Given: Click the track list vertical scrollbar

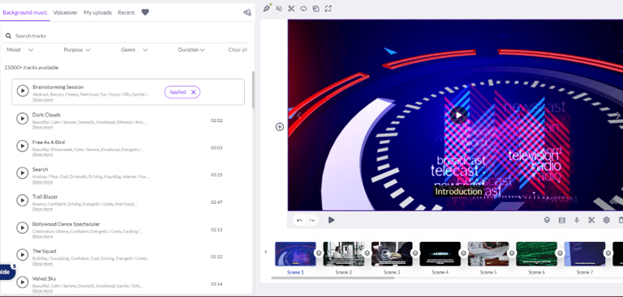Looking at the screenshot, I should [x=253, y=90].
